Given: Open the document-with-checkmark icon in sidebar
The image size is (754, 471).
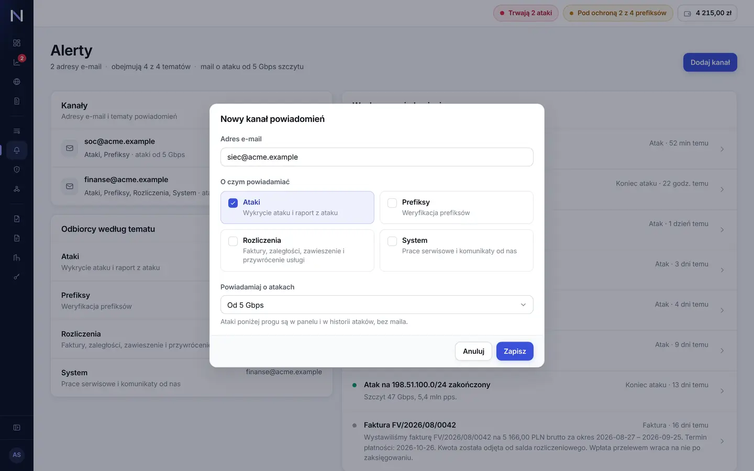Looking at the screenshot, I should (17, 219).
